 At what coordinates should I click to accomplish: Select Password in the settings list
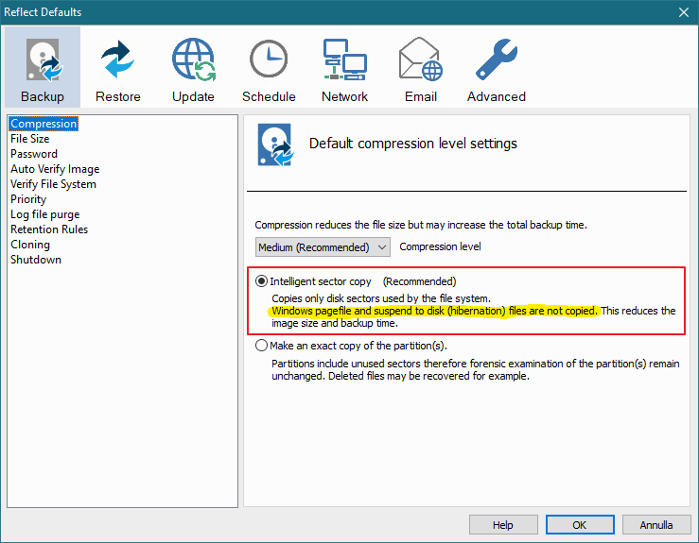tap(34, 154)
